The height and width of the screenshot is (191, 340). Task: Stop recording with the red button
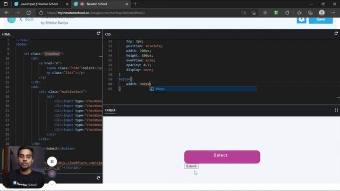point(52,173)
